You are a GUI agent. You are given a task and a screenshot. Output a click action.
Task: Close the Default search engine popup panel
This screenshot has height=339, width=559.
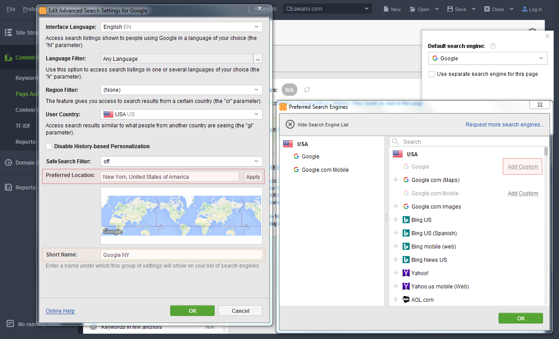[x=547, y=36]
